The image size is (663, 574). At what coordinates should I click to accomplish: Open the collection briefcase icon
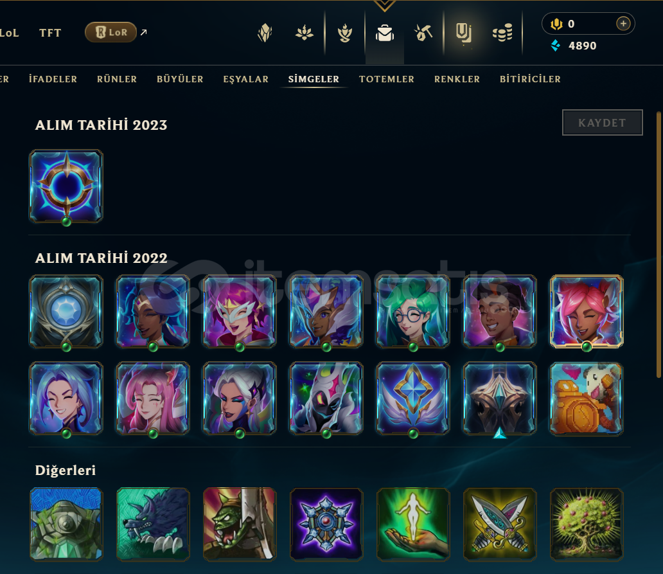point(385,33)
